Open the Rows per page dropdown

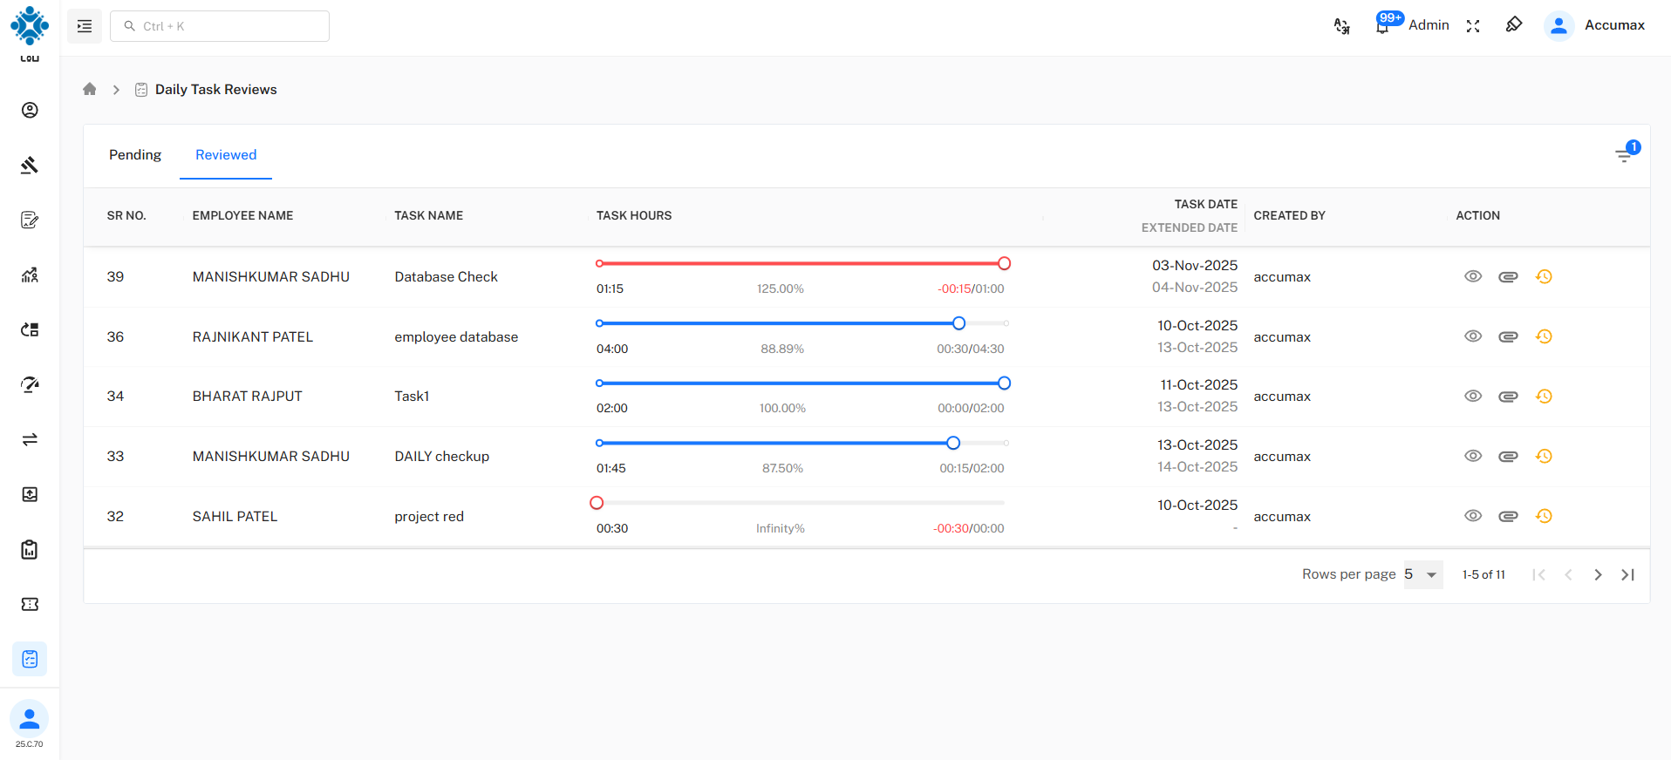[1422, 574]
